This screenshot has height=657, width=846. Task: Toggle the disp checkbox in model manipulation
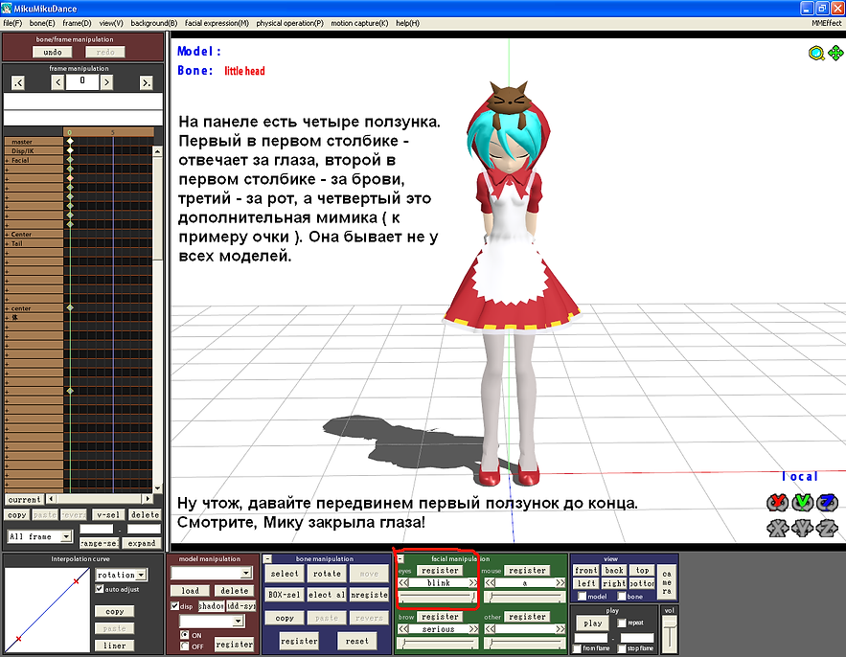point(174,605)
